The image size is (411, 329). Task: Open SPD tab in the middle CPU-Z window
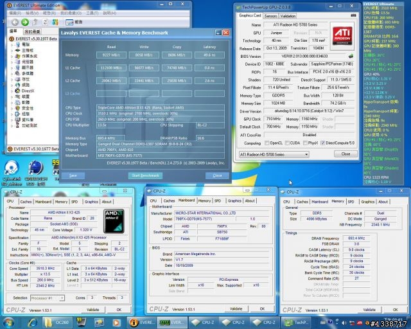218,200
